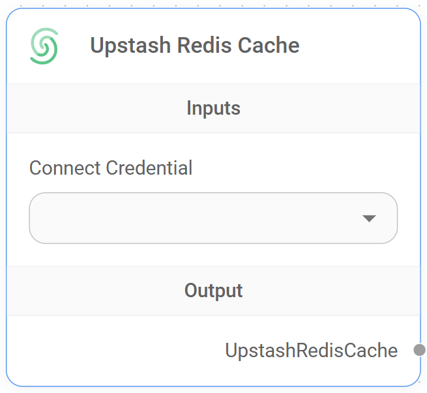Click the Output label text
This screenshot has height=393, width=427.
coord(213,291)
